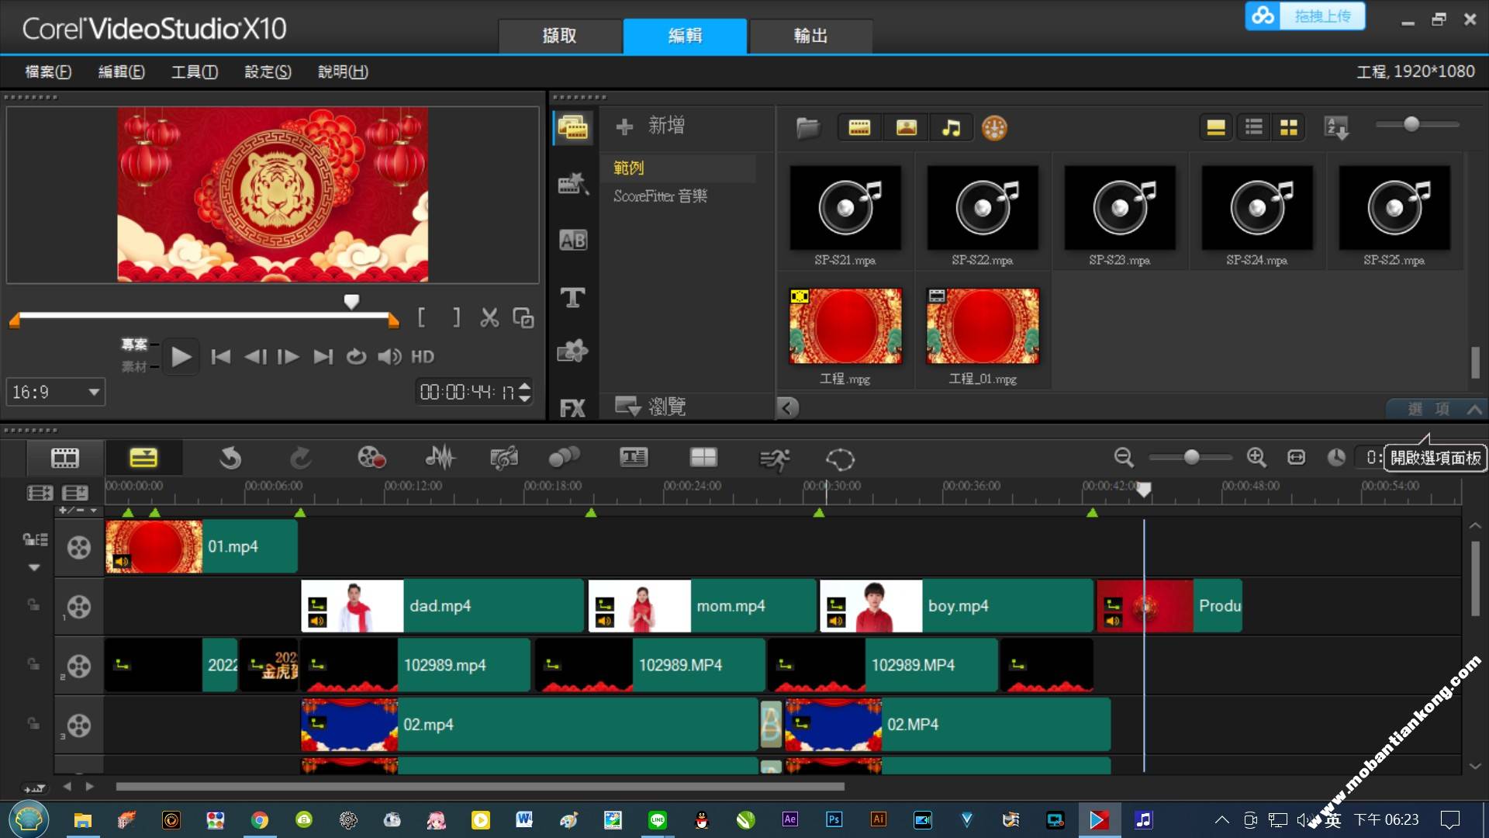Open the Record/Capture option icon

[371, 458]
